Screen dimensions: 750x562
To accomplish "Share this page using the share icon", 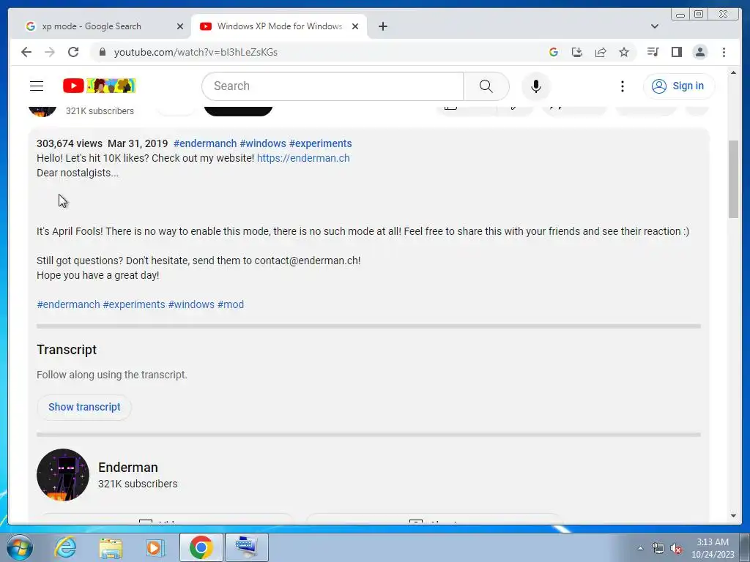I will (601, 52).
